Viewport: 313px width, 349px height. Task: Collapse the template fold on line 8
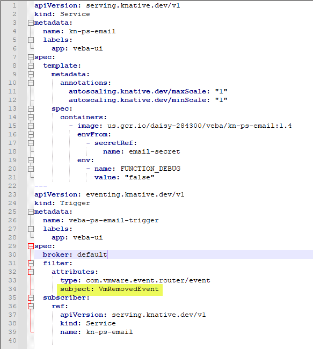pyautogui.click(x=31, y=66)
